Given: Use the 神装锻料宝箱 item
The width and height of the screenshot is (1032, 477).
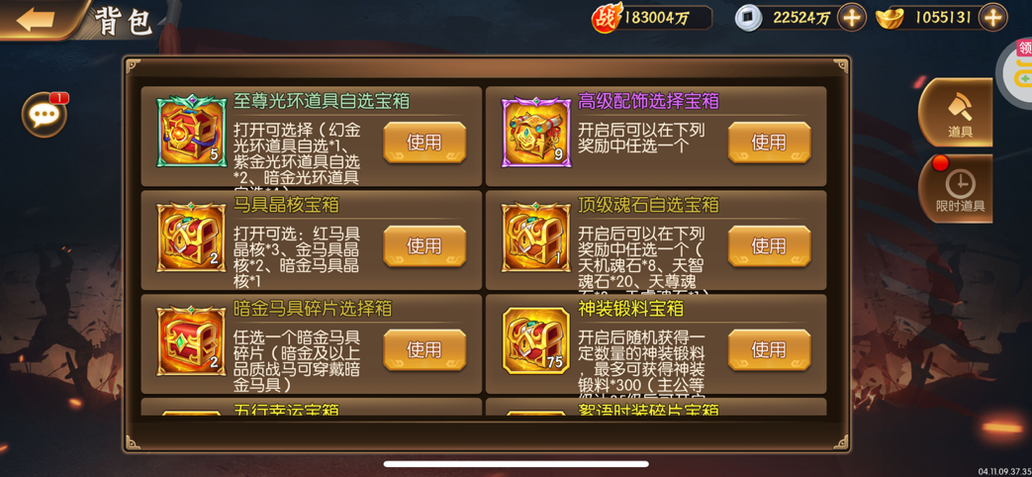Looking at the screenshot, I should point(769,349).
